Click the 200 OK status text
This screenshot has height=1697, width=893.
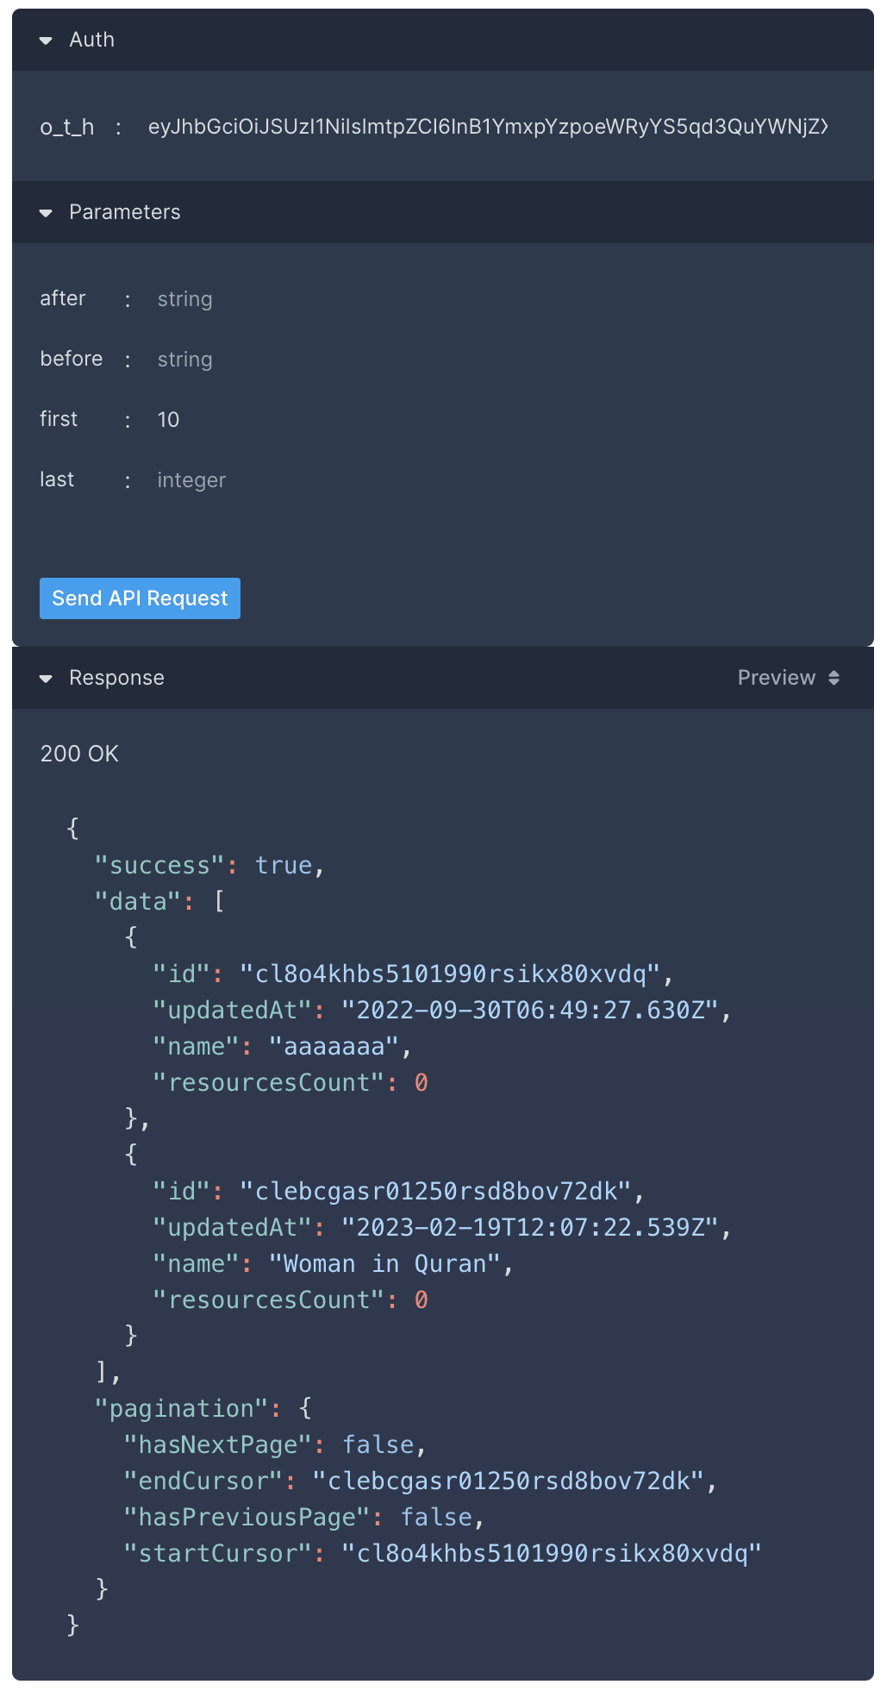coord(79,754)
